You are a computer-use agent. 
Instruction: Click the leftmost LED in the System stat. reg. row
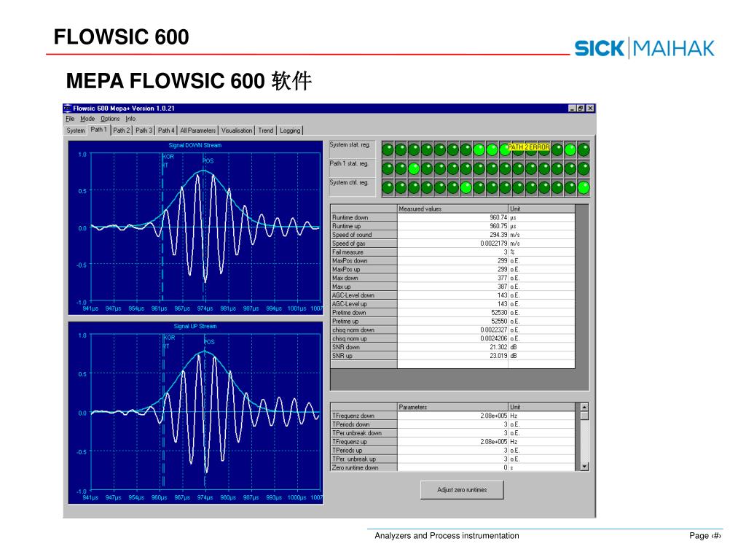click(x=388, y=150)
